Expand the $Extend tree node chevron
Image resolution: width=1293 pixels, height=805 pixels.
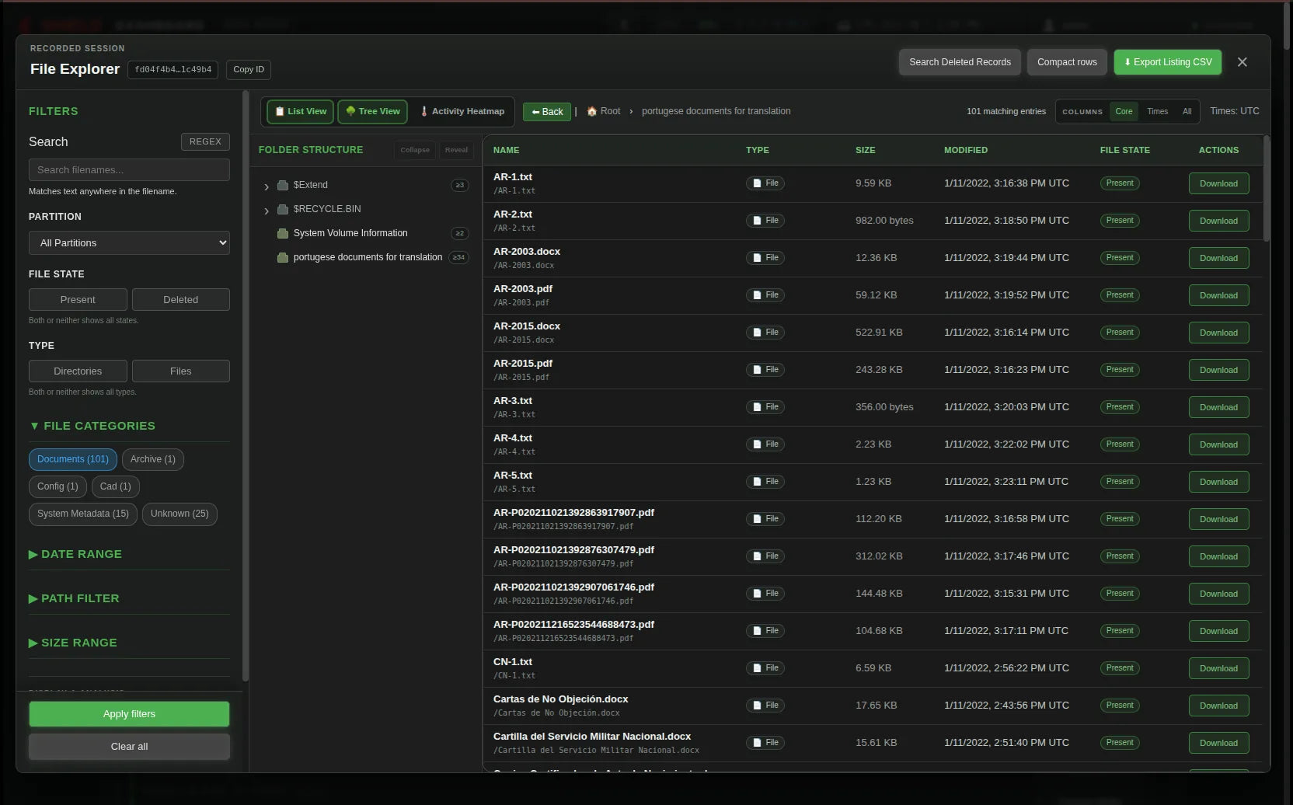tap(267, 186)
